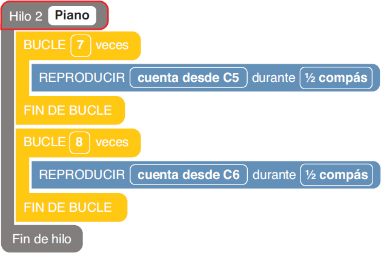
Task: Select the first BUCLE block
Action: click(x=78, y=46)
